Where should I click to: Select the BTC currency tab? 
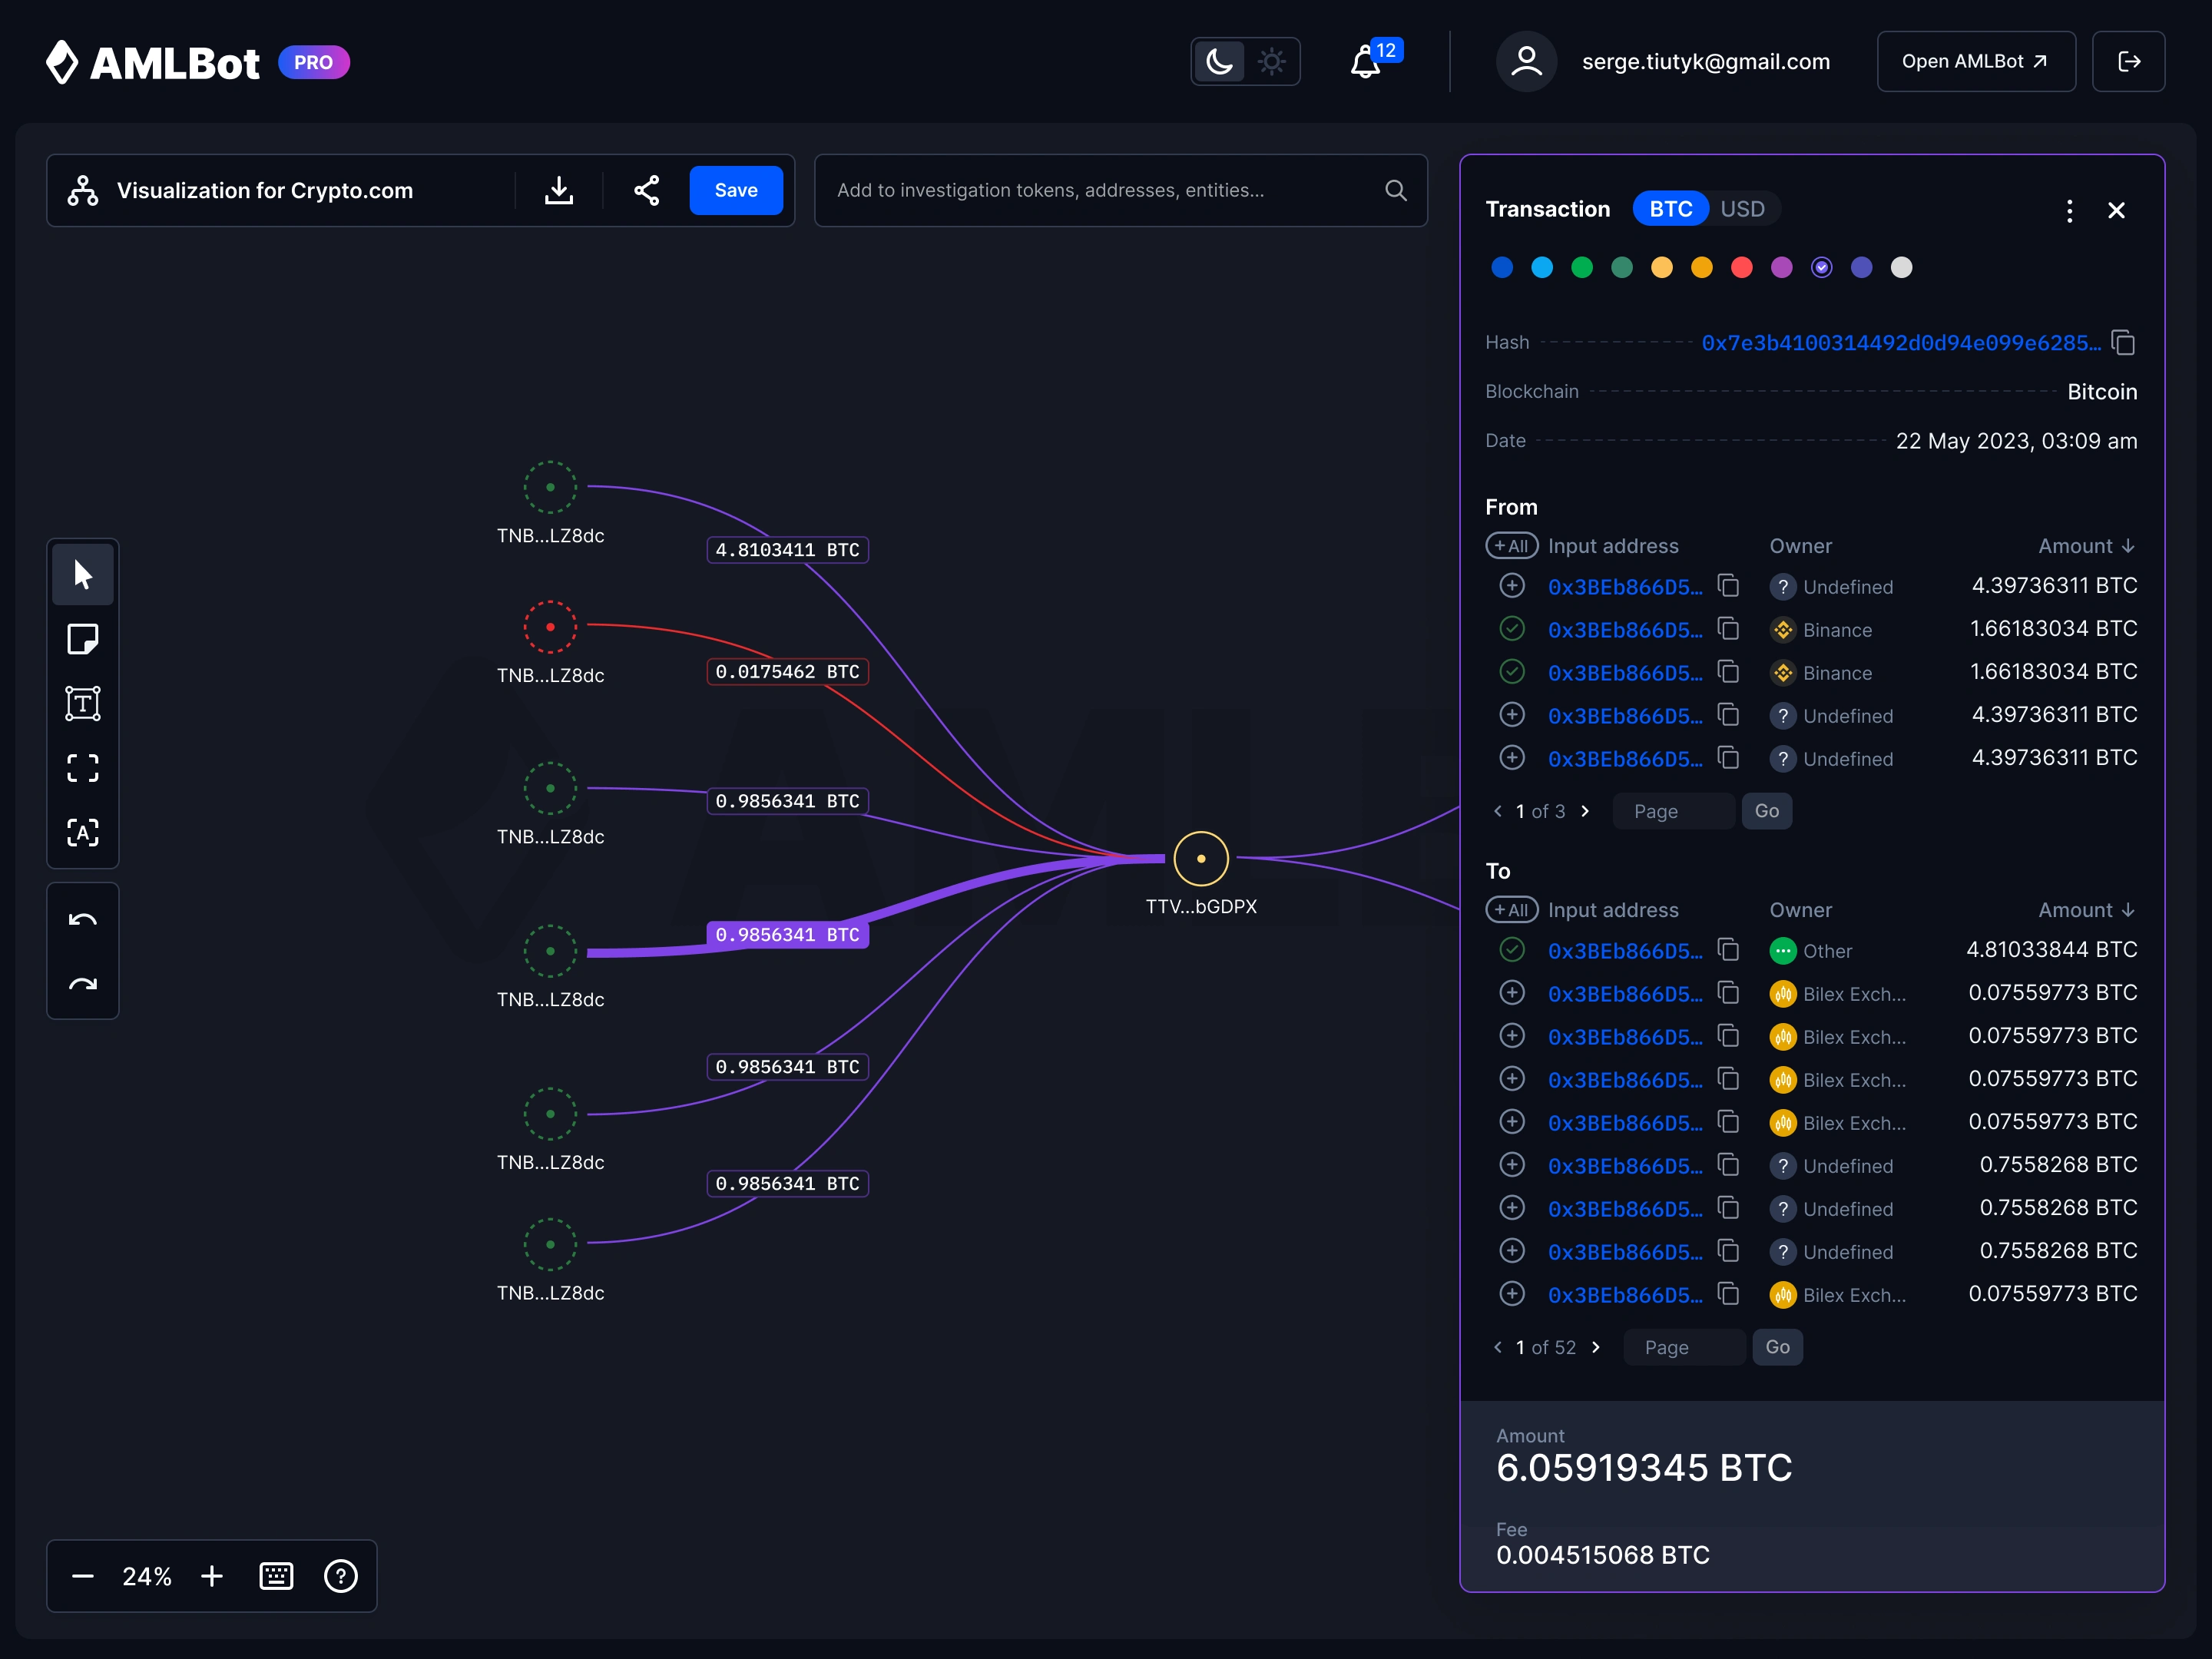[1670, 209]
